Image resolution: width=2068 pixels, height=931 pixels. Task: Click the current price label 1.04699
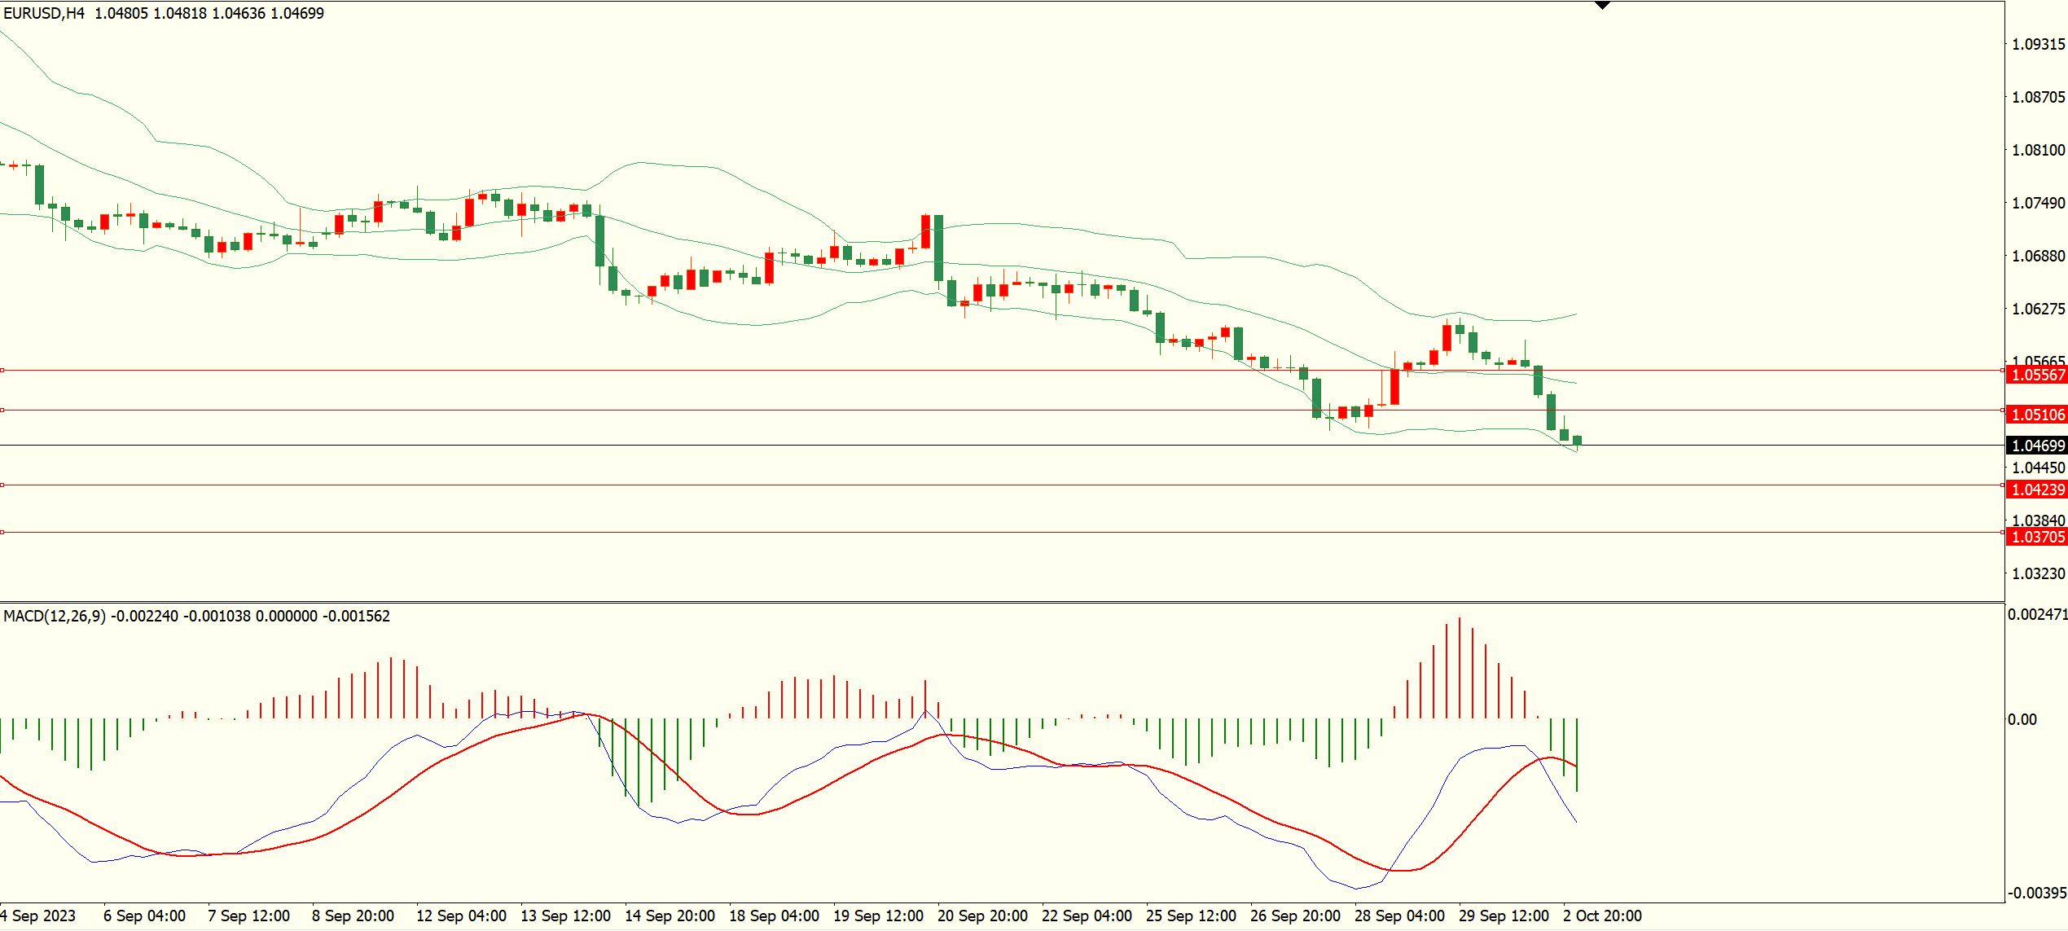[x=2038, y=446]
